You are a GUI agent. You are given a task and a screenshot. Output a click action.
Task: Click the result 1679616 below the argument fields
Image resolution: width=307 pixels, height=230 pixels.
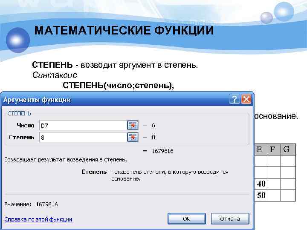point(162,151)
